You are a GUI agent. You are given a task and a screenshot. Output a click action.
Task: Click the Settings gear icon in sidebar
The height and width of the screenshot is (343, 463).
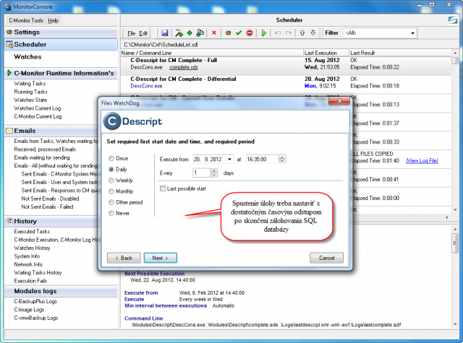(x=9, y=32)
